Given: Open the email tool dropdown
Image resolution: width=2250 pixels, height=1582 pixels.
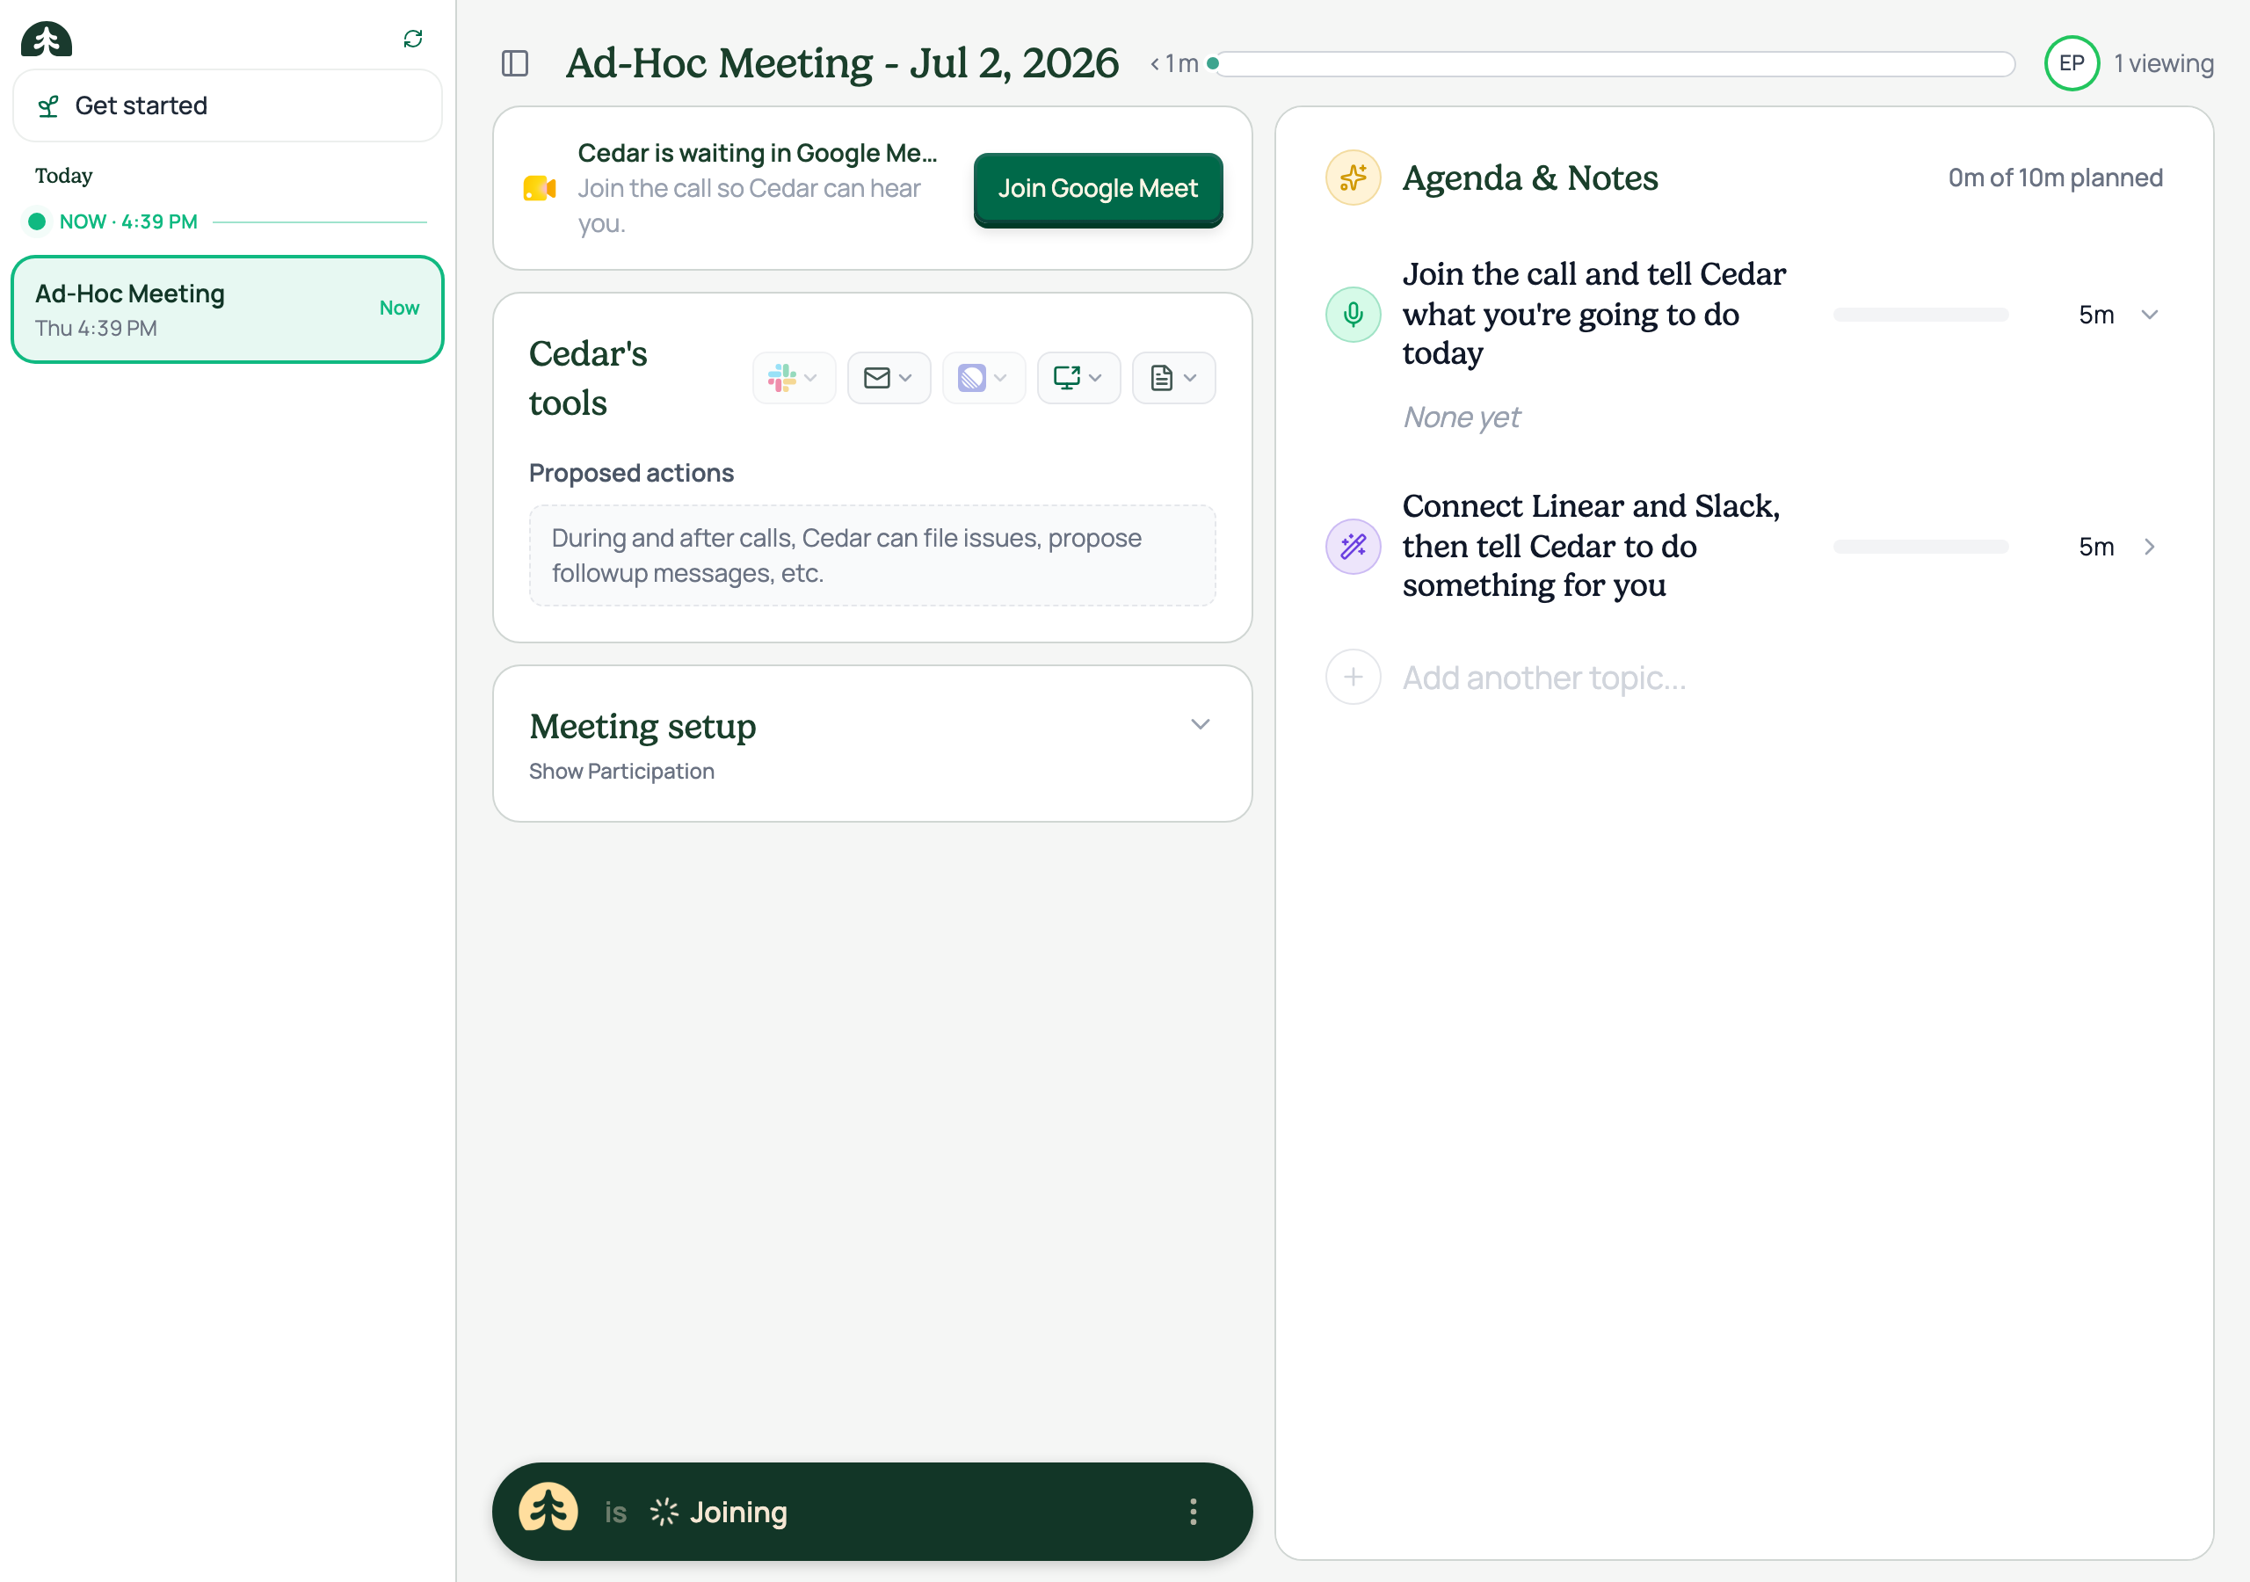Looking at the screenshot, I should (889, 378).
